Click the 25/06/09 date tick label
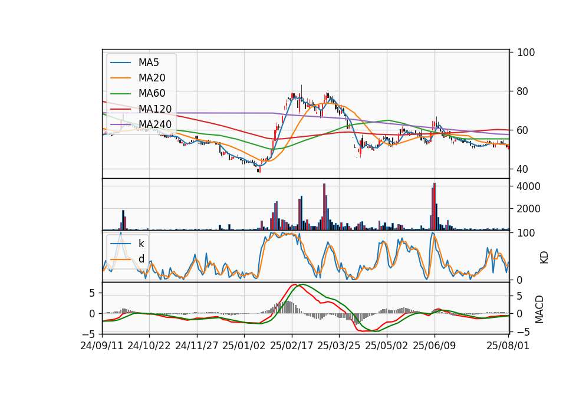566x407 pixels. [x=435, y=346]
